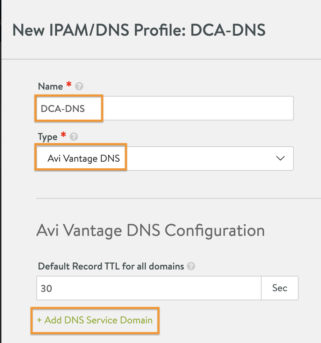This screenshot has width=321, height=343.
Task: Open the help icon beside Type label
Action: (x=74, y=137)
